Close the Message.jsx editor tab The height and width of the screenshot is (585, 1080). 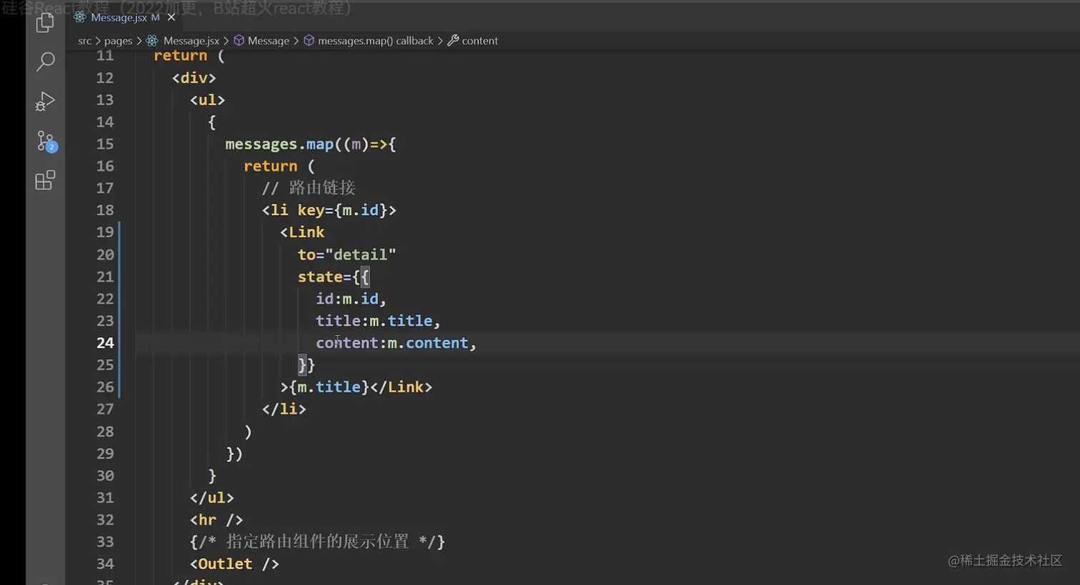[171, 17]
